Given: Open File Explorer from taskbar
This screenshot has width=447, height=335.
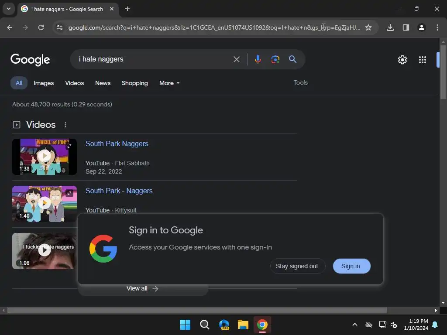Looking at the screenshot, I should (243, 325).
